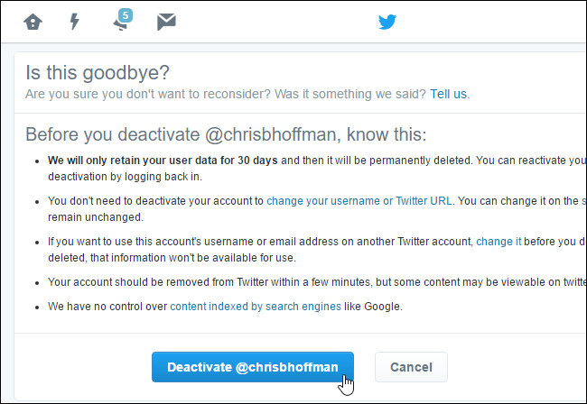
Task: Open "change your username or Twitter URL" link
Action: 359,201
